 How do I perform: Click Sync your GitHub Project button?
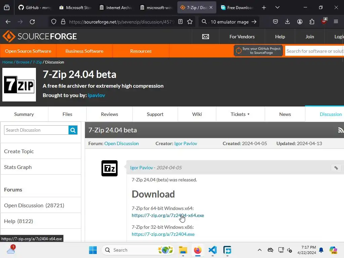click(258, 51)
